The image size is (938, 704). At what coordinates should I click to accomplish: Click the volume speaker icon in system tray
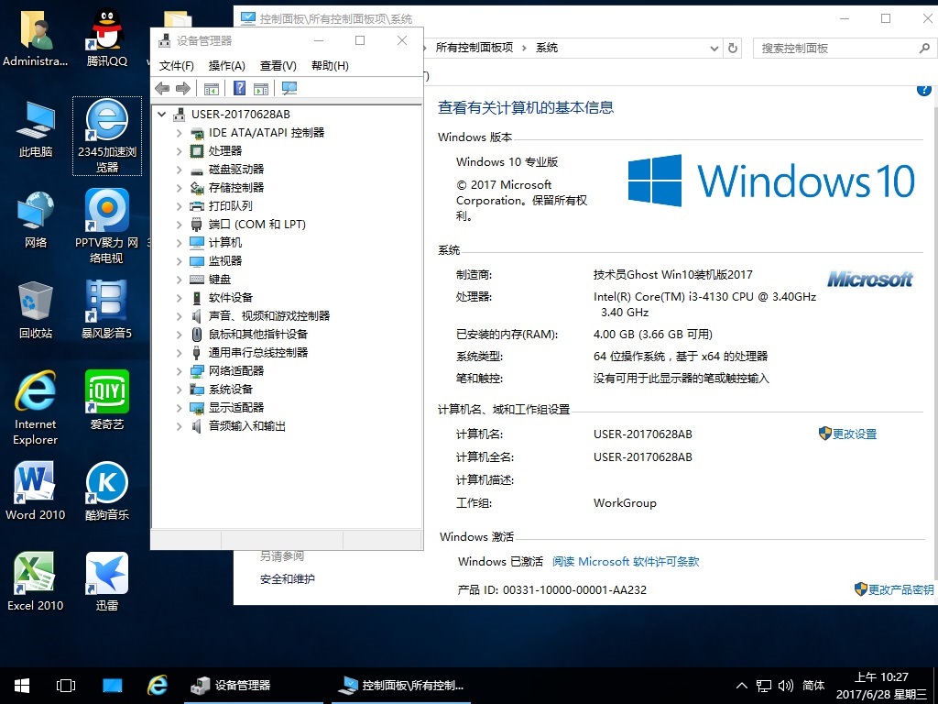click(786, 685)
